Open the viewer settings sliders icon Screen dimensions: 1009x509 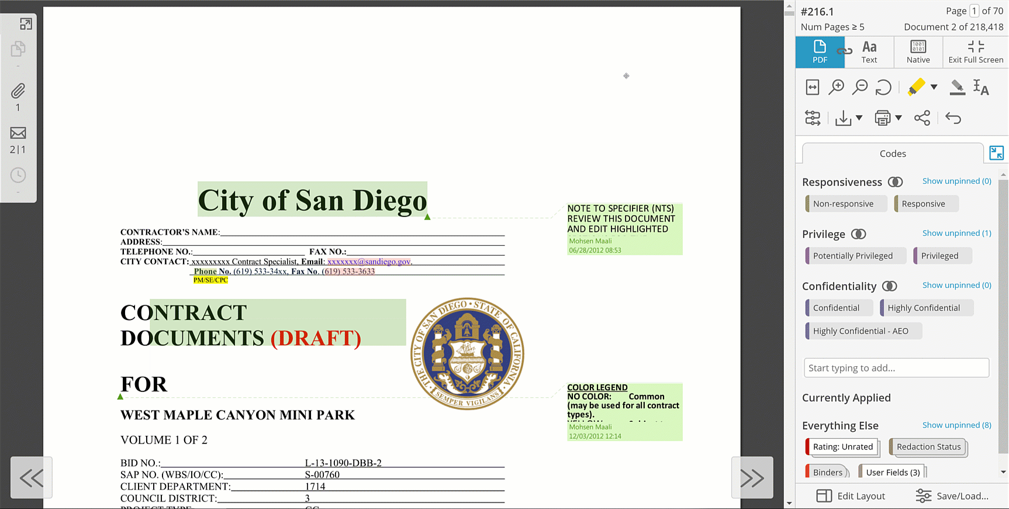813,118
